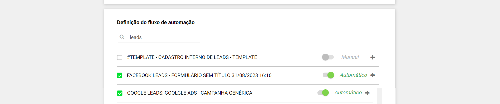Image resolution: width=500 pixels, height=104 pixels.
Task: Uncheck the Facebook Leads formulário checkbox
Action: pyautogui.click(x=120, y=75)
